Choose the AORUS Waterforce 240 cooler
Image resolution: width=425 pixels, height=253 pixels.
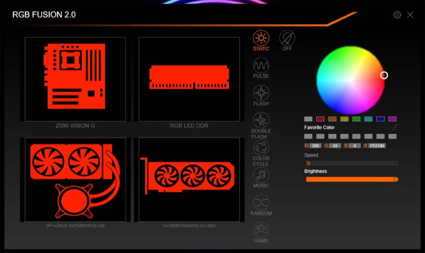coord(75,179)
